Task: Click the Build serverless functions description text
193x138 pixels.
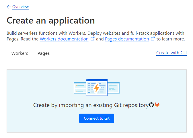Action: pyautogui.click(x=96, y=36)
